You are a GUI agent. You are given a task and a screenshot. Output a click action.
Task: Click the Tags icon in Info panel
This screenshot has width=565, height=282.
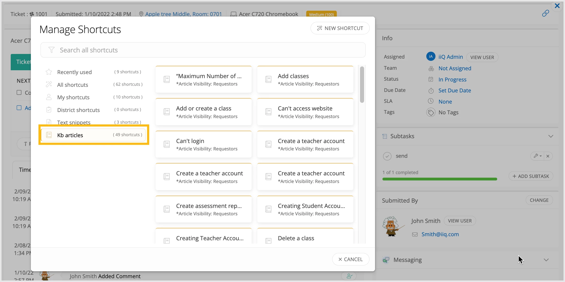[x=431, y=112]
